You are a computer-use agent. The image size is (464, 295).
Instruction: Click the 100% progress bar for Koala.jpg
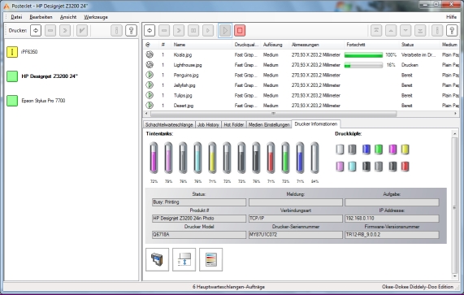[363, 54]
